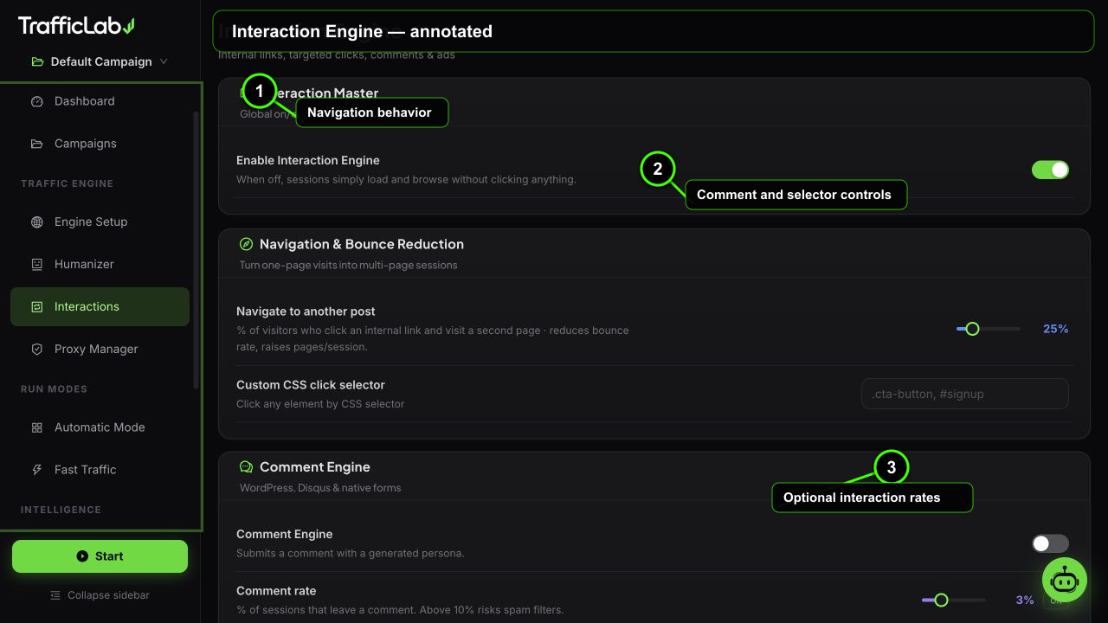Open the Dashboard gauge icon
The width and height of the screenshot is (1108, 623).
click(x=37, y=101)
